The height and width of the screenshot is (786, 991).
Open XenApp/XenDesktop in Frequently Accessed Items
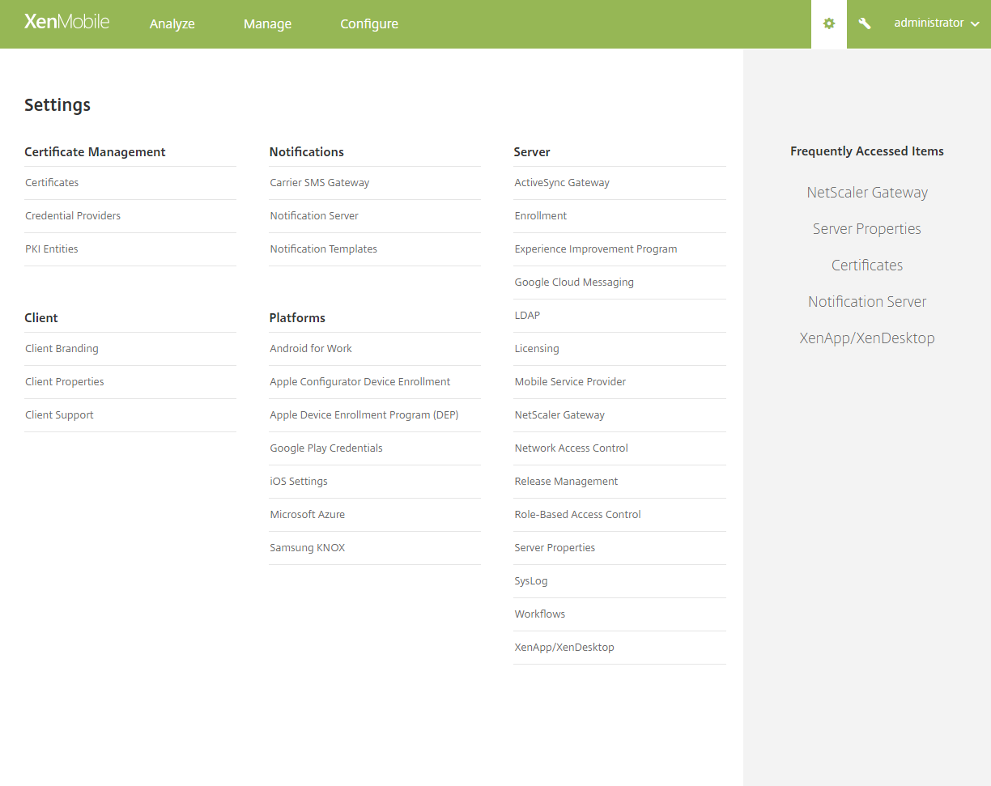[x=867, y=338]
